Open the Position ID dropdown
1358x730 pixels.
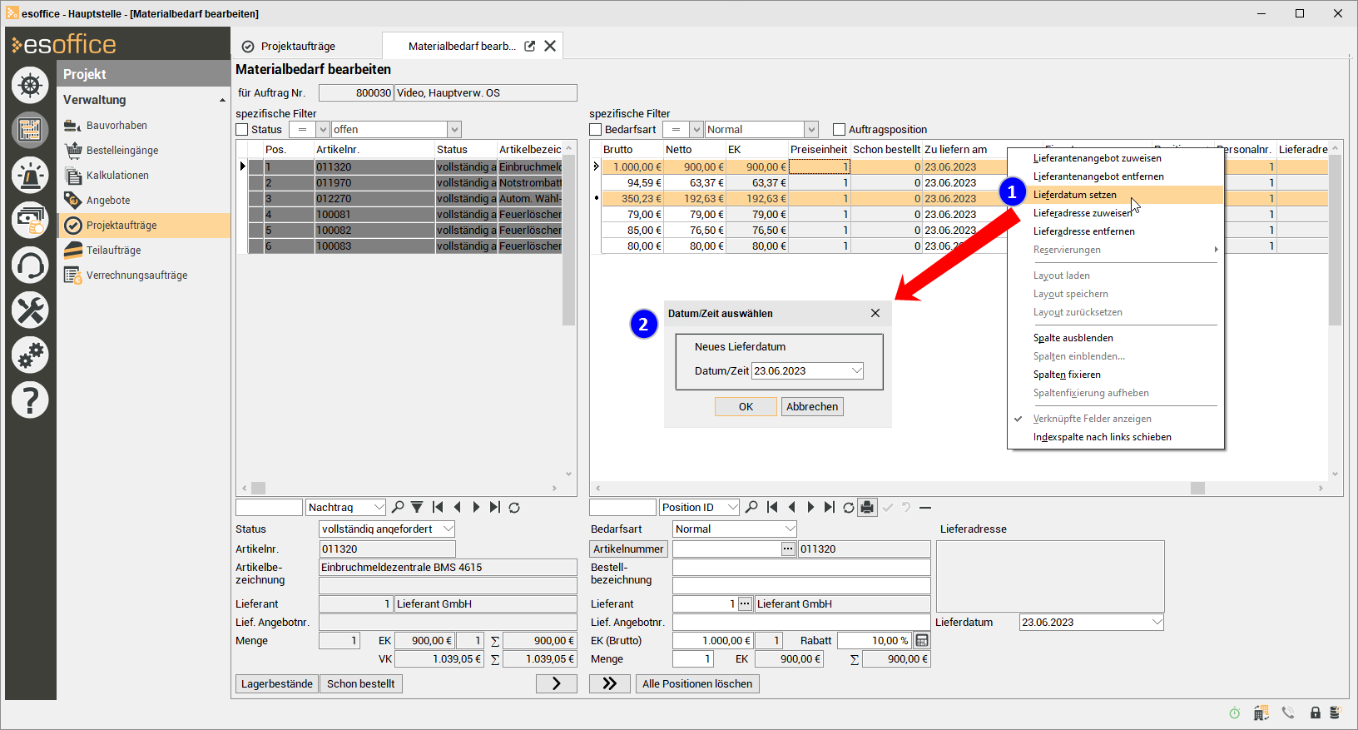(x=732, y=508)
